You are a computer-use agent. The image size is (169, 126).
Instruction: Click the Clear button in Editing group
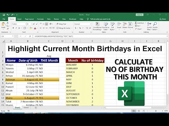pyautogui.click(x=138, y=29)
